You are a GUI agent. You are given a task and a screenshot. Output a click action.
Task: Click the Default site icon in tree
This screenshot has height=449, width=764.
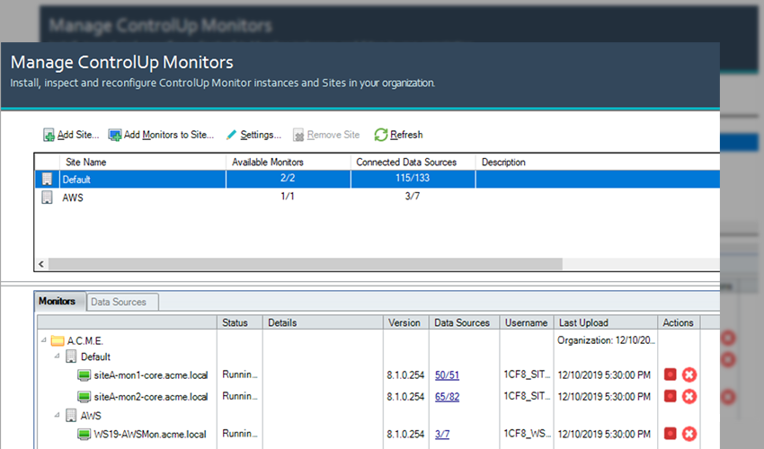(x=71, y=357)
